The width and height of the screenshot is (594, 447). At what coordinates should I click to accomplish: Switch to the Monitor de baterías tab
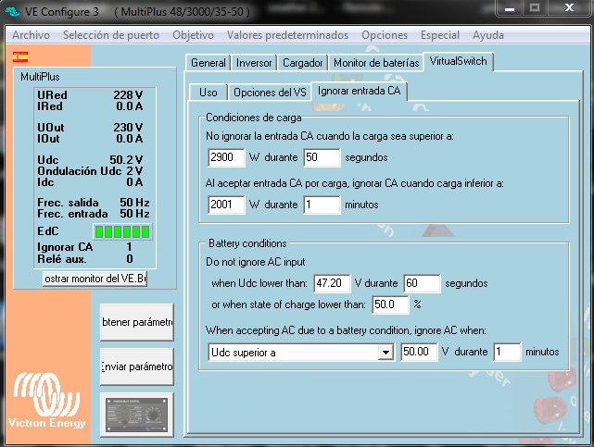376,62
